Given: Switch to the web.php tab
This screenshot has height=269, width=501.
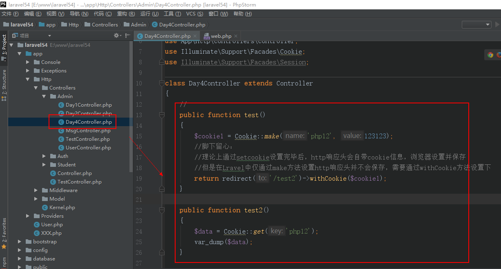Looking at the screenshot, I should (x=221, y=36).
